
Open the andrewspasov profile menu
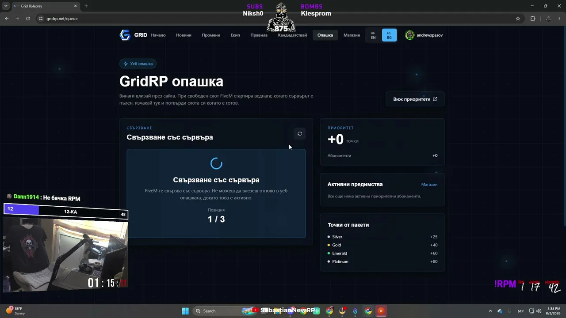424,35
